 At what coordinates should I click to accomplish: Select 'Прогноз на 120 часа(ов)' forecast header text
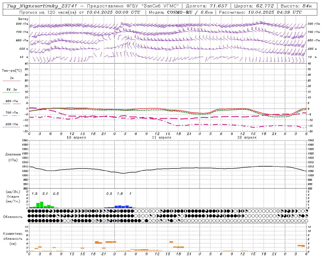tap(48, 12)
